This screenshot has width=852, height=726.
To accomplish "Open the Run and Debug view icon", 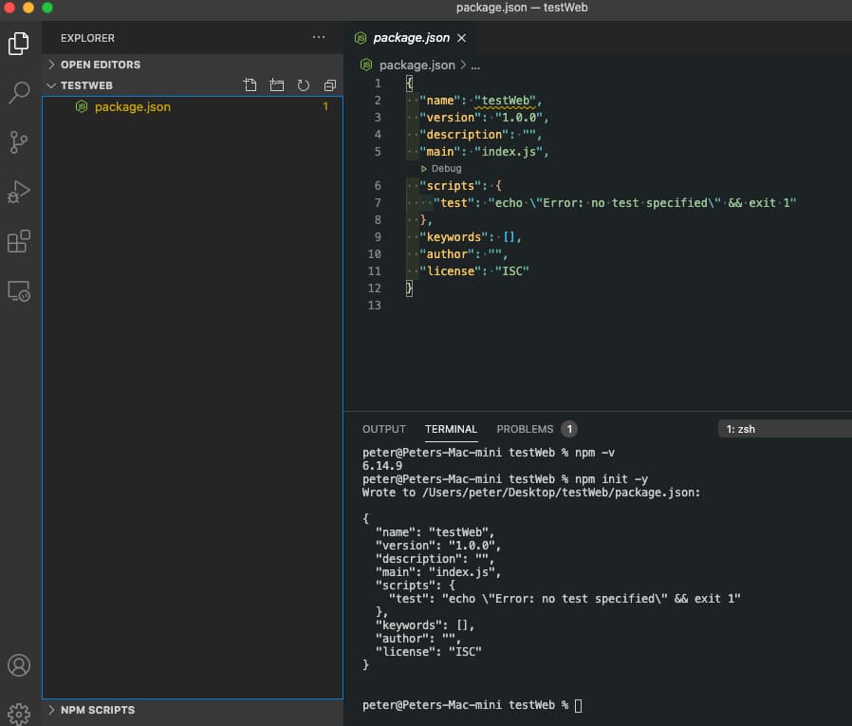I will point(19,192).
